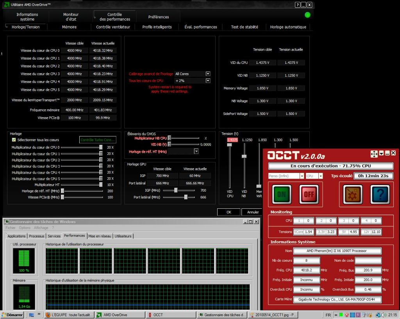Click Éval. performances sub-tab
Image resolution: width=400 pixels, height=319 pixels.
pyautogui.click(x=200, y=27)
